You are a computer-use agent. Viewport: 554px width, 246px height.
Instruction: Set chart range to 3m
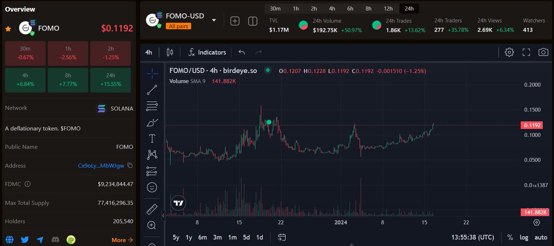click(217, 237)
